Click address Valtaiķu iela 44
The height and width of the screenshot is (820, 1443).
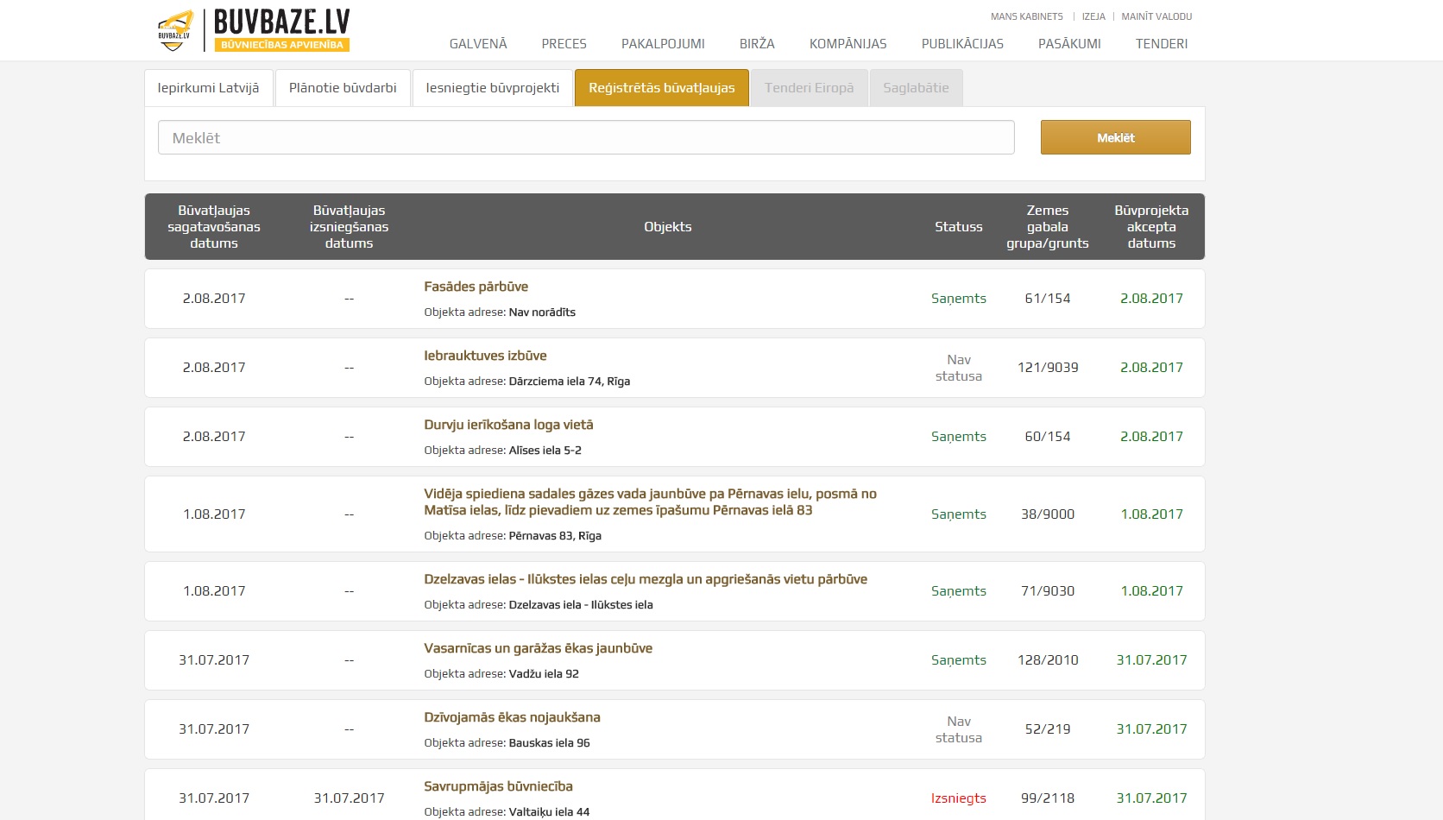[x=550, y=812]
